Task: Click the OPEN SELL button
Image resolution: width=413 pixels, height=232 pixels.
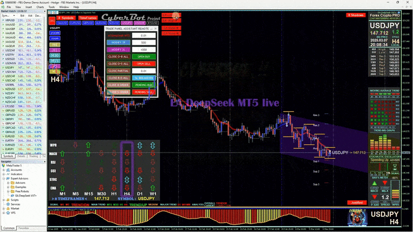Action: pyautogui.click(x=144, y=63)
